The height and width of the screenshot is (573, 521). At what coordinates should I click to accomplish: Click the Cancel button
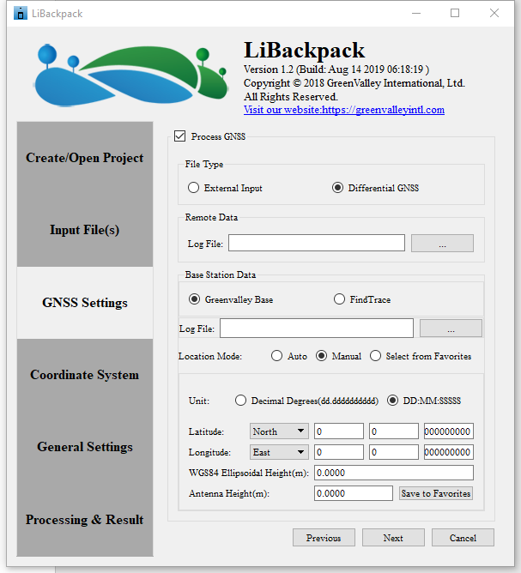pyautogui.click(x=463, y=538)
